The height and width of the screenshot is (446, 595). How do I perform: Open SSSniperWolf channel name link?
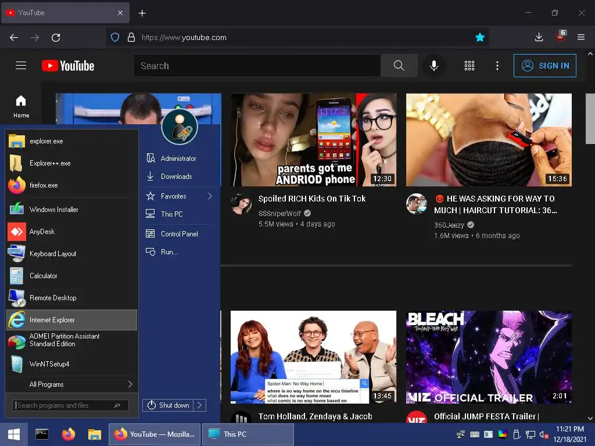[x=279, y=213]
